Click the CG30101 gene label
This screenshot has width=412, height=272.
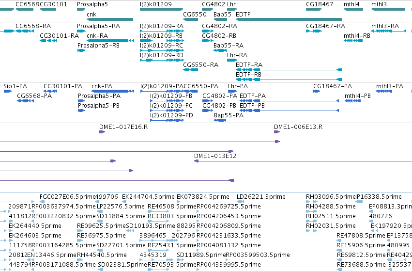(53, 4)
